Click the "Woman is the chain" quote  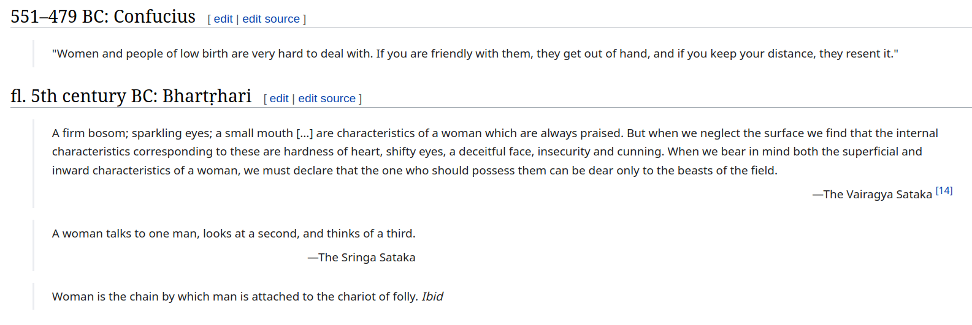tap(235, 297)
